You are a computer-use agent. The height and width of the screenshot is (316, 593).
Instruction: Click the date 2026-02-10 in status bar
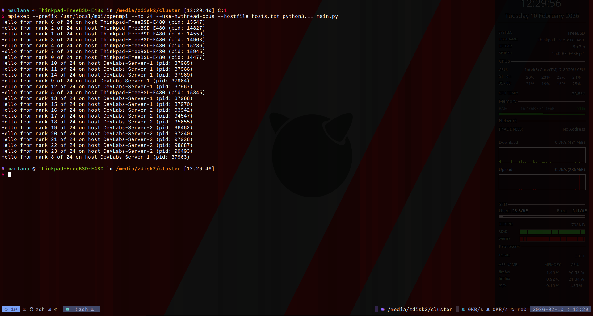coord(548,309)
